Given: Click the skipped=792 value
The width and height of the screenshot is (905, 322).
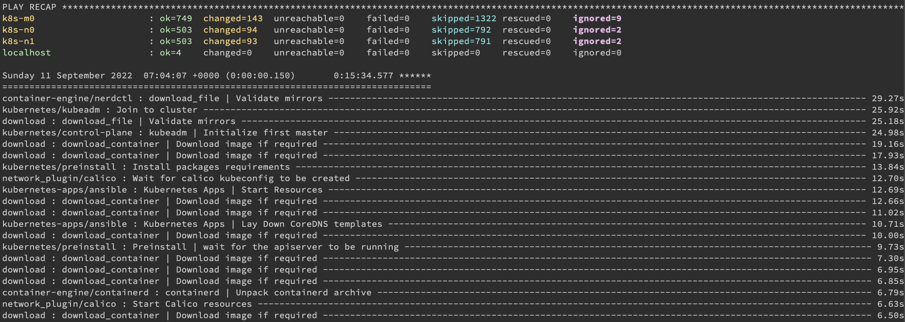Looking at the screenshot, I should coord(461,30).
